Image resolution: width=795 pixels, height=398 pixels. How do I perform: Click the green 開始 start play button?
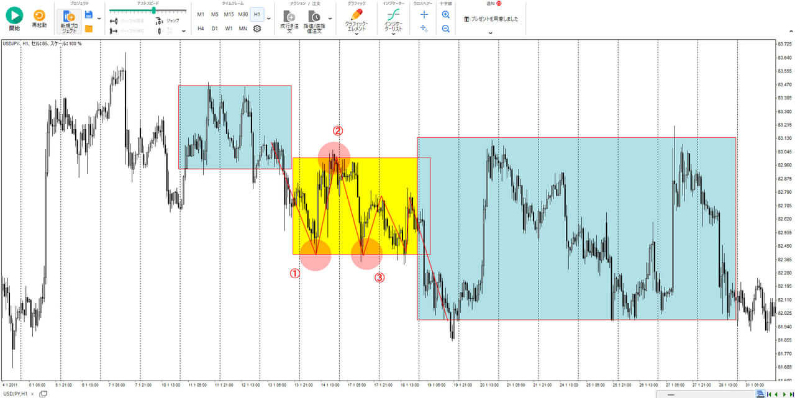14,16
